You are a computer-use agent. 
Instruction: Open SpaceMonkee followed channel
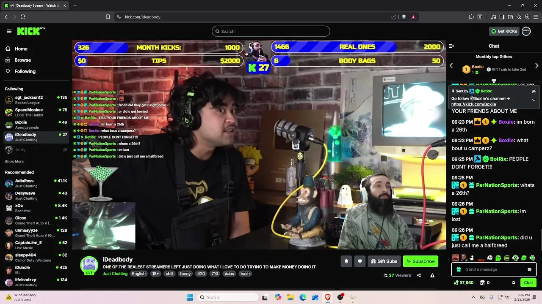[36, 112]
